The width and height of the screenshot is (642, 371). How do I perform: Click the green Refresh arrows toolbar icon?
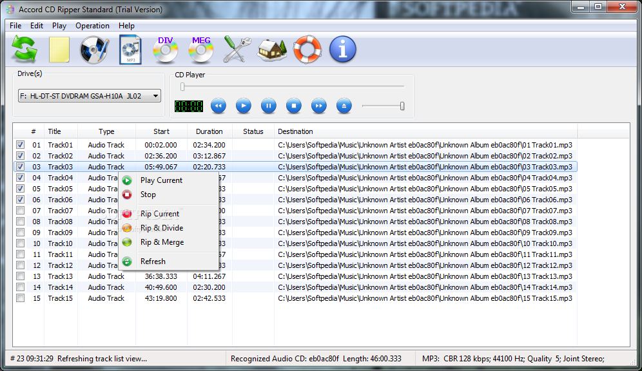point(24,49)
